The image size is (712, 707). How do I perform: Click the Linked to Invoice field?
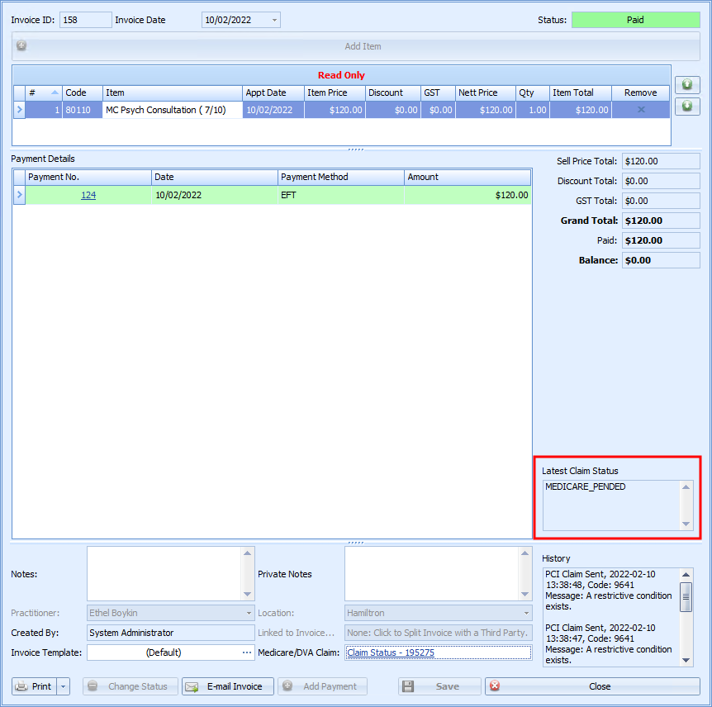tap(439, 633)
